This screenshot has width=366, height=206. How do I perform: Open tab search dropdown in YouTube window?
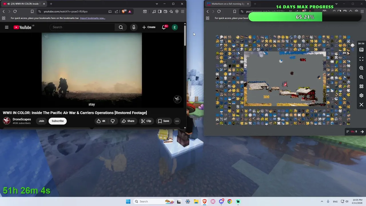click(x=157, y=4)
